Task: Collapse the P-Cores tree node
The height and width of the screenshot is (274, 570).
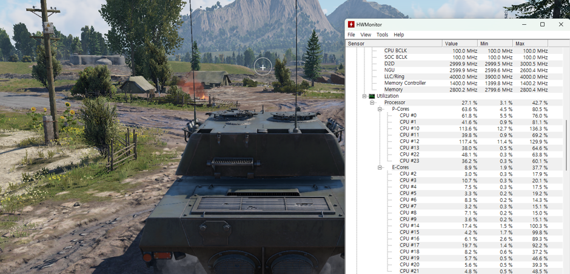Action: tap(380, 109)
